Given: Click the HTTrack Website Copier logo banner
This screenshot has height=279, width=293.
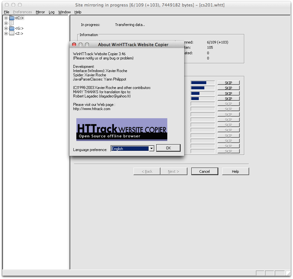Looking at the screenshot, I should (121, 130).
